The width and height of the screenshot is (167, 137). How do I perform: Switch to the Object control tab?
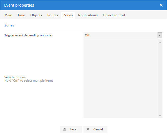[x=114, y=15]
